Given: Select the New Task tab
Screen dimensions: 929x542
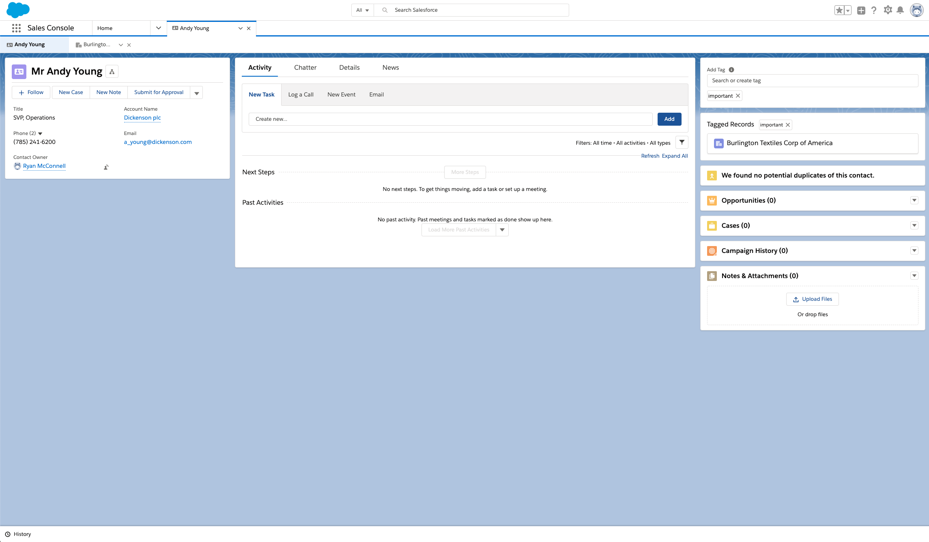Looking at the screenshot, I should point(262,95).
